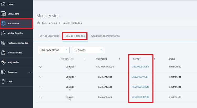Screen dimensions: 197x108
Task: Select Meus envios in sidebar
Action: click(14, 23)
